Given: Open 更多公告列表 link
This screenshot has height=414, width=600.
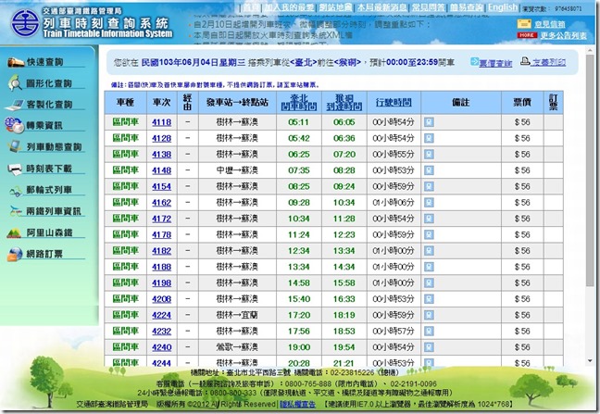Looking at the screenshot, I should point(563,35).
